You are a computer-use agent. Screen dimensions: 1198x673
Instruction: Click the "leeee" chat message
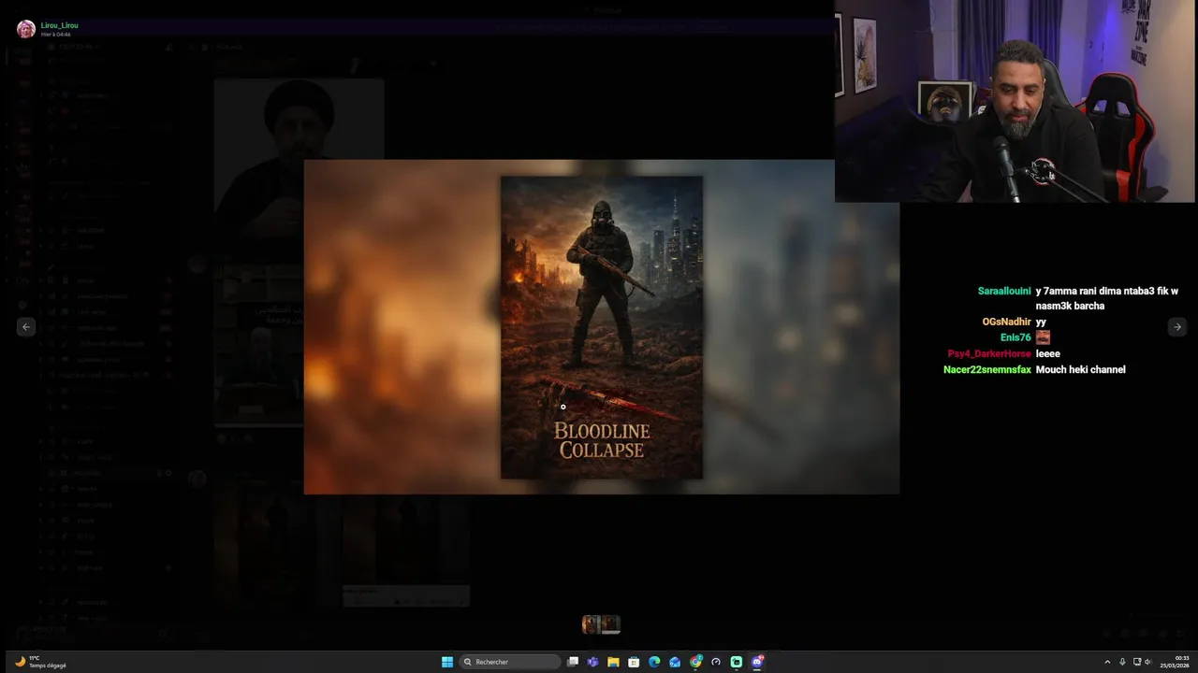(1047, 353)
